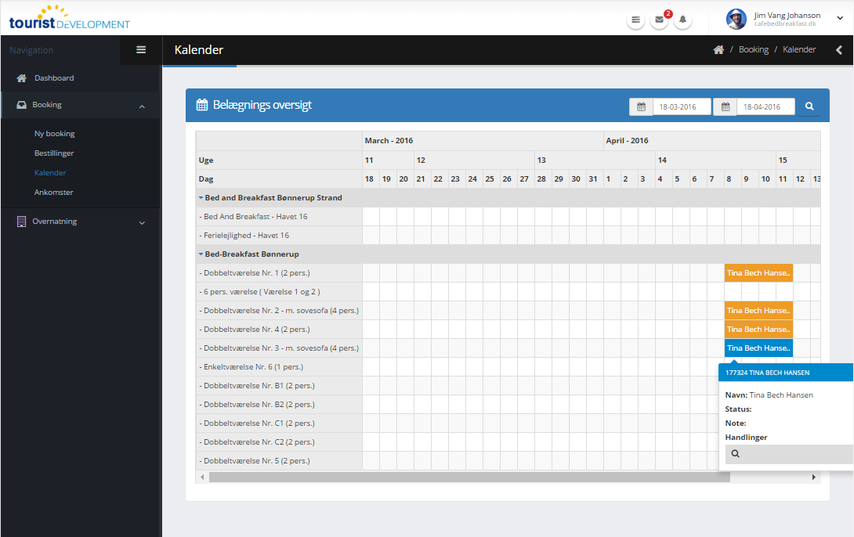This screenshot has height=537, width=854.
Task: Expand the Overnatning sidebar menu
Action: pos(142,222)
